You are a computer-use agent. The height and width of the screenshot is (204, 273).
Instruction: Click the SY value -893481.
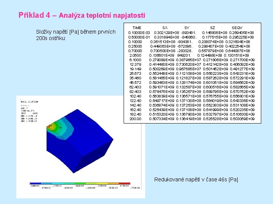[x=188, y=32]
